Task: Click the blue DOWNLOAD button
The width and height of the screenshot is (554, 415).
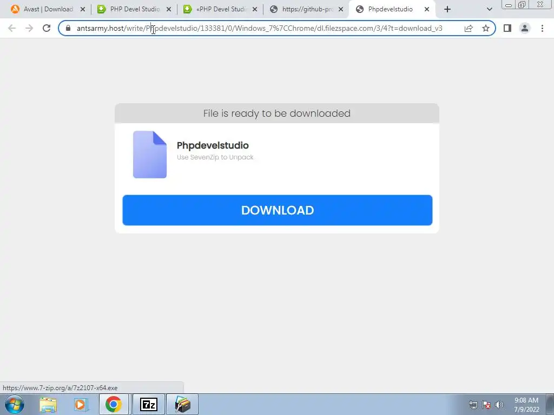Action: point(278,210)
